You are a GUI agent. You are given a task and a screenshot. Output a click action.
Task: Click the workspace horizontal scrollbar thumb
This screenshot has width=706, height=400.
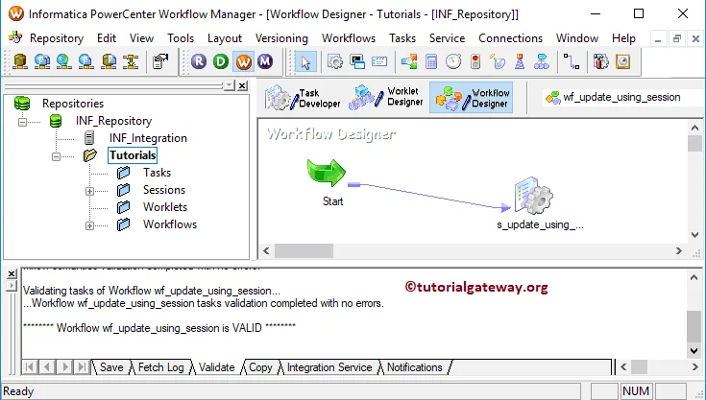coord(304,250)
